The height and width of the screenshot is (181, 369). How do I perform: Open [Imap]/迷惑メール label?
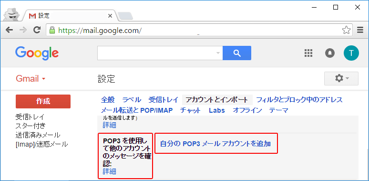pos(41,144)
